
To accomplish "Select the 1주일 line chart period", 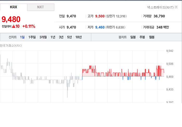I will (32, 37).
